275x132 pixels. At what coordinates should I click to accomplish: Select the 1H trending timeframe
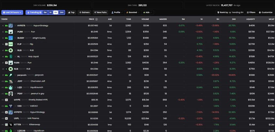tap(50, 12)
